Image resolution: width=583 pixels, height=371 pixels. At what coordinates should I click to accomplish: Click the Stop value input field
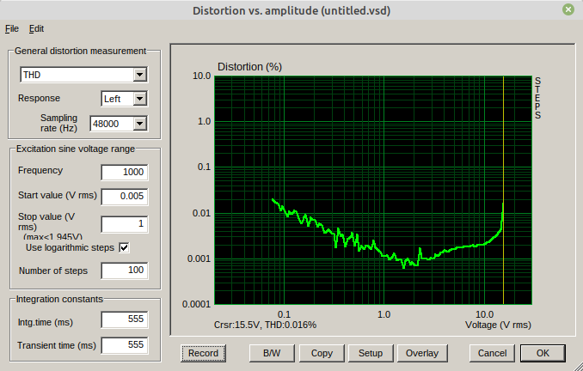click(x=124, y=224)
